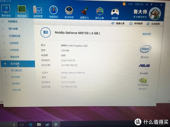Click the main card value Nvidia GeForce MX150
This screenshot has width=170, height=127.
tap(73, 73)
